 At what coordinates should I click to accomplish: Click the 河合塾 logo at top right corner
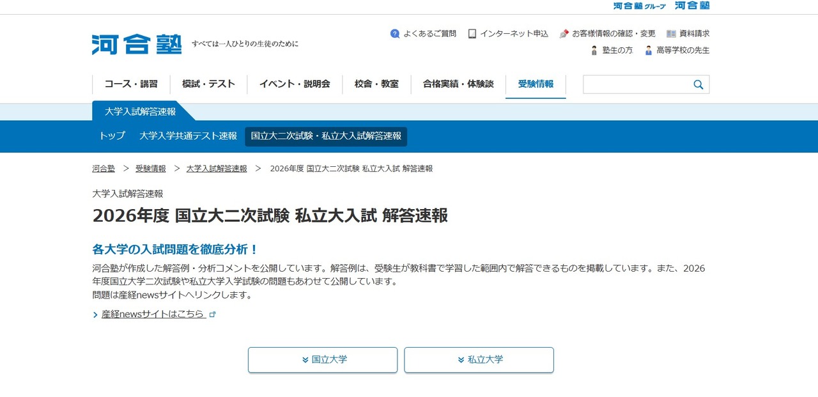pos(691,5)
